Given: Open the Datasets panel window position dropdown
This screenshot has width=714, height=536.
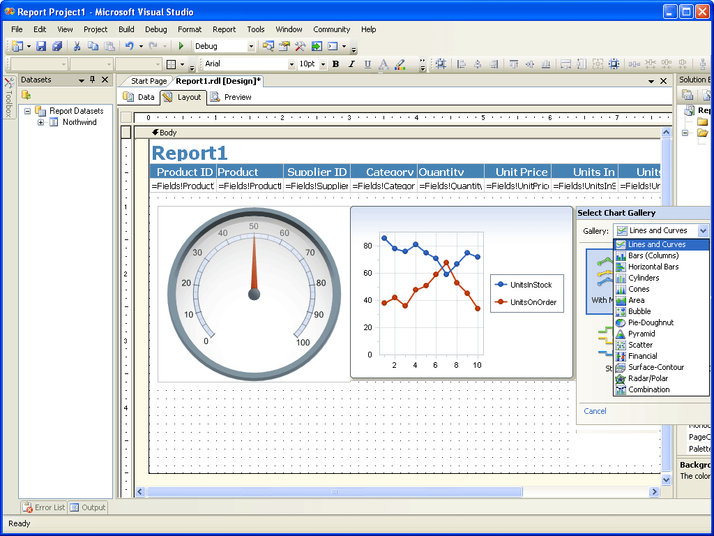Looking at the screenshot, I should [x=82, y=80].
